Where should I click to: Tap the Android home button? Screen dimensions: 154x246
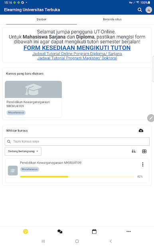pyautogui.click(x=77, y=241)
